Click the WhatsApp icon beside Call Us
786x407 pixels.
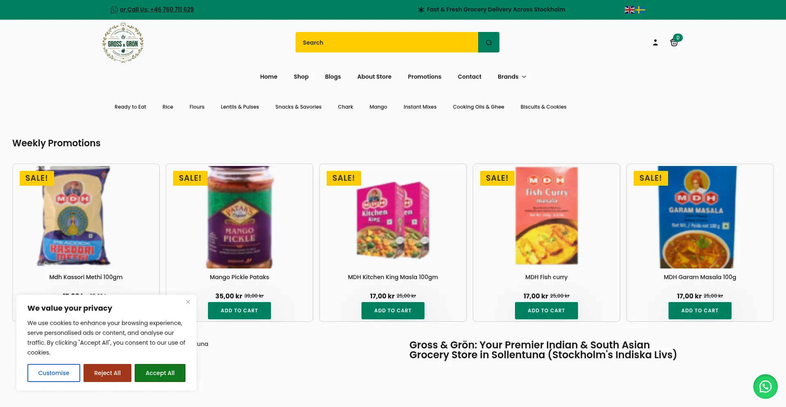pos(114,10)
